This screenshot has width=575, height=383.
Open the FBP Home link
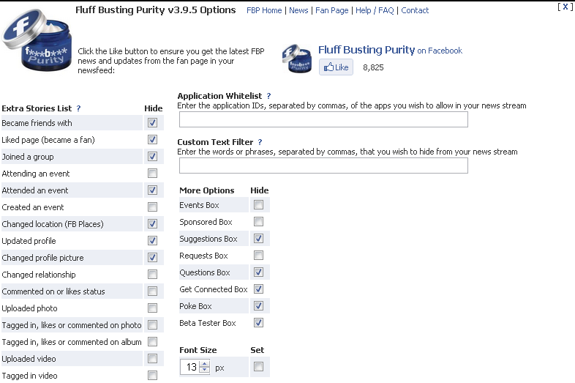264,10
